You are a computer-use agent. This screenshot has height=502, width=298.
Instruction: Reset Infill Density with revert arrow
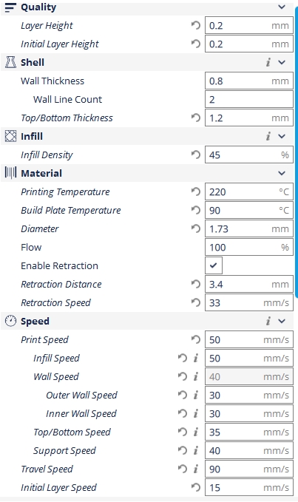point(195,155)
